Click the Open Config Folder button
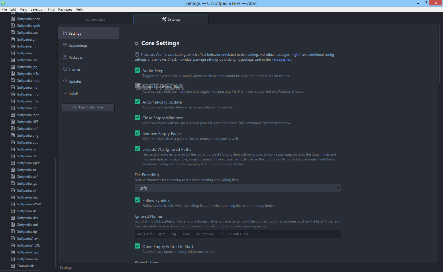443x272 pixels. (88, 107)
